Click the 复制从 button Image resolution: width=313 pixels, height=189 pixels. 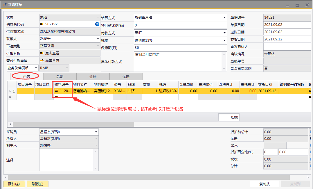coord(265,184)
